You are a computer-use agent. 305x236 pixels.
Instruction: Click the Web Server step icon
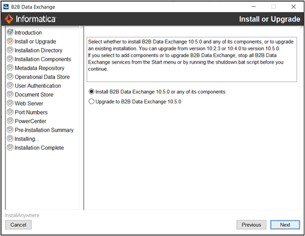point(10,103)
